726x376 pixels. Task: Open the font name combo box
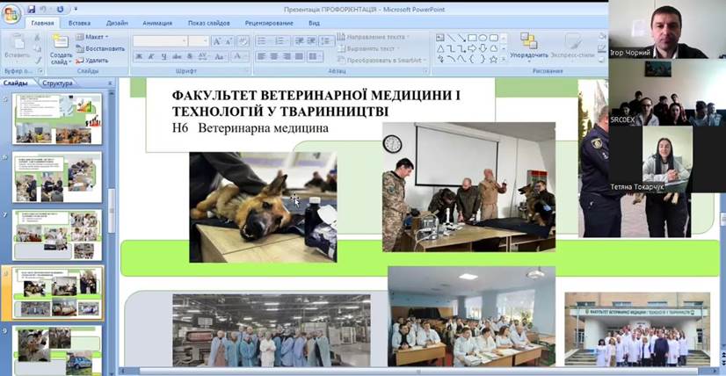(159, 40)
